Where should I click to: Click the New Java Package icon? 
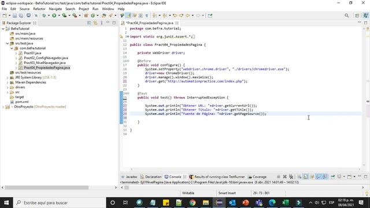(86, 16)
